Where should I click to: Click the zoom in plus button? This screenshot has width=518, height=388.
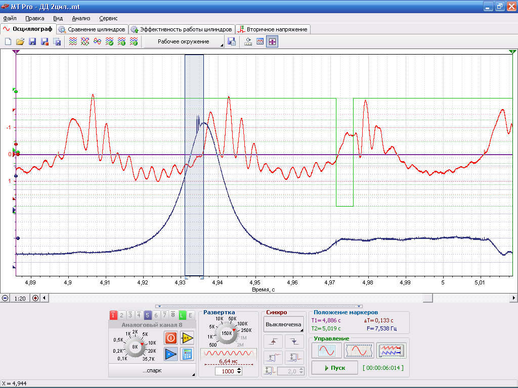35,298
